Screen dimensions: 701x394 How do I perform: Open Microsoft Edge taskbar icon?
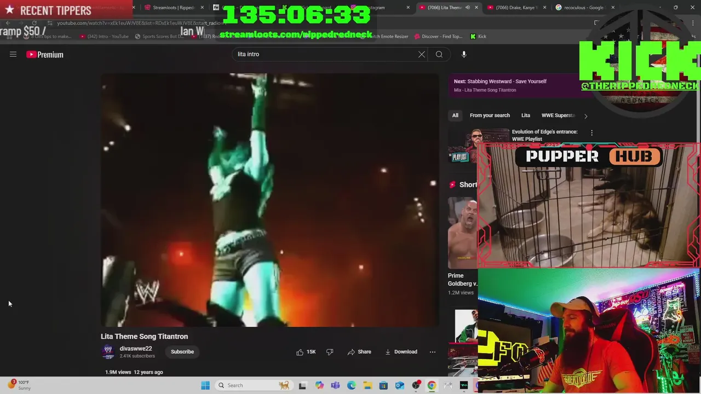[351, 385]
